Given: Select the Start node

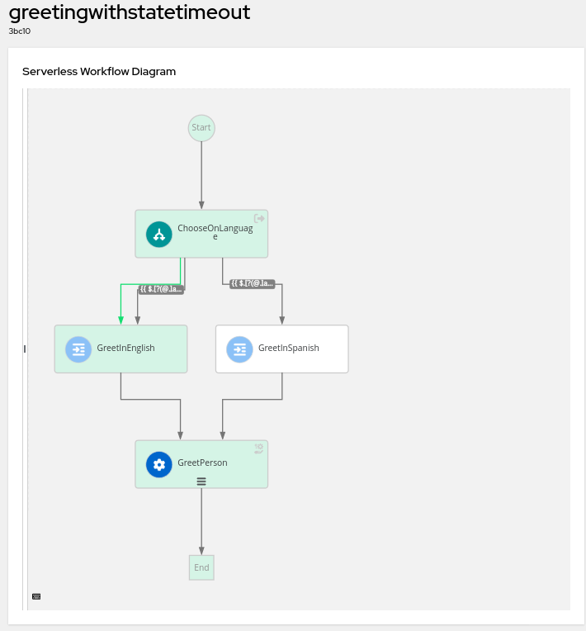Looking at the screenshot, I should point(201,128).
